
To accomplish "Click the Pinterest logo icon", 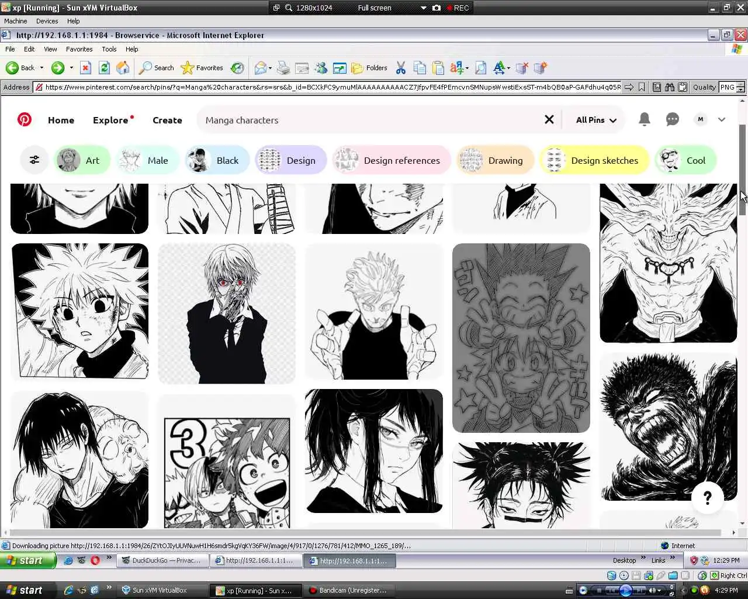I will 25,120.
